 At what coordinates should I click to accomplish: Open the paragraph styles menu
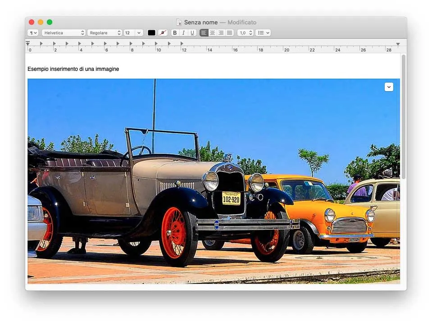click(x=32, y=32)
